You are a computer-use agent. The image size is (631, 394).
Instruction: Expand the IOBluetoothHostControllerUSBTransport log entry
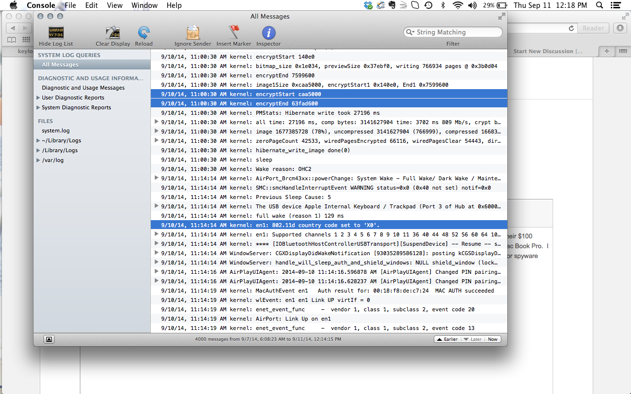tap(157, 243)
